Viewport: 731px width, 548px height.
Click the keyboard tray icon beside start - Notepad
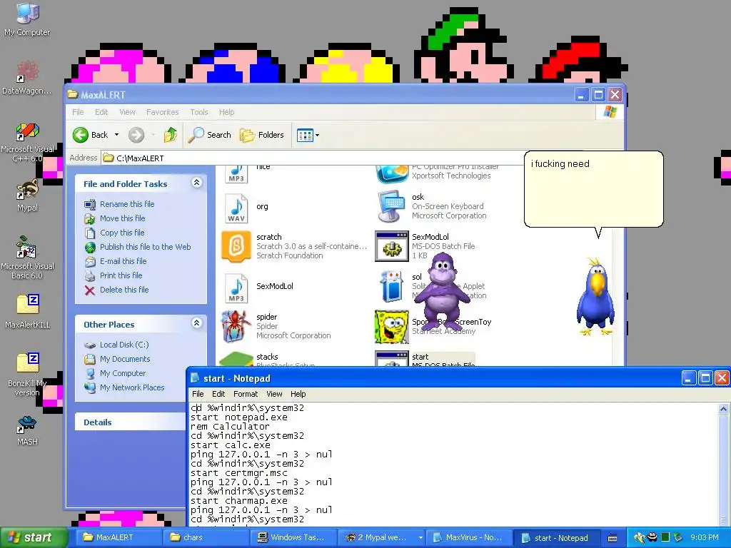pyautogui.click(x=612, y=538)
